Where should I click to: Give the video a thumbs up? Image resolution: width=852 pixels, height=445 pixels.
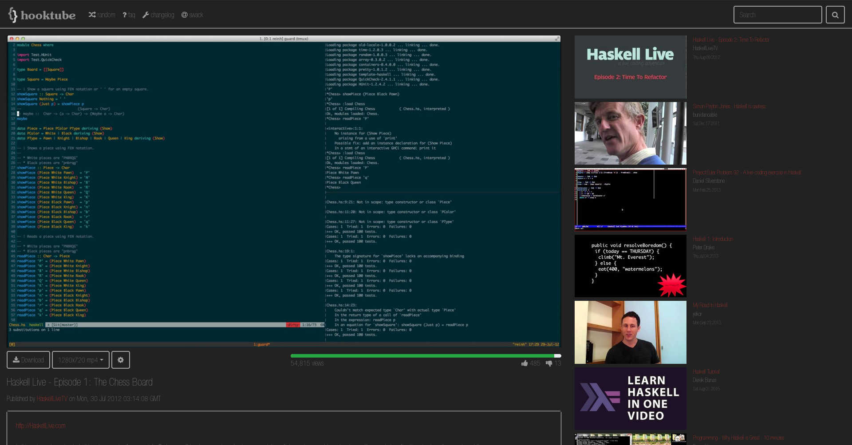525,363
